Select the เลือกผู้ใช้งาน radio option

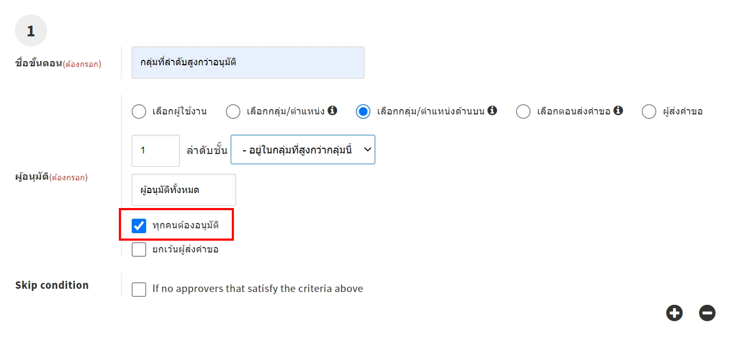coord(139,112)
